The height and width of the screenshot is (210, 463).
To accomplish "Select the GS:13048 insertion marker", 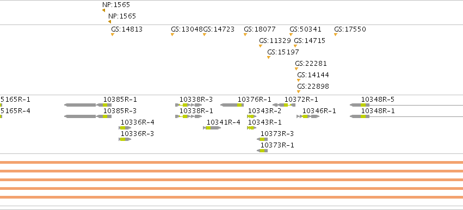I will pos(172,35).
